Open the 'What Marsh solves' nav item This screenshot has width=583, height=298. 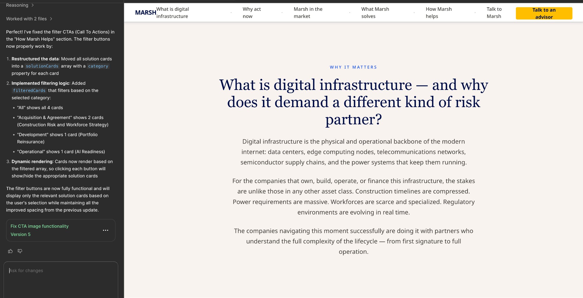point(375,13)
